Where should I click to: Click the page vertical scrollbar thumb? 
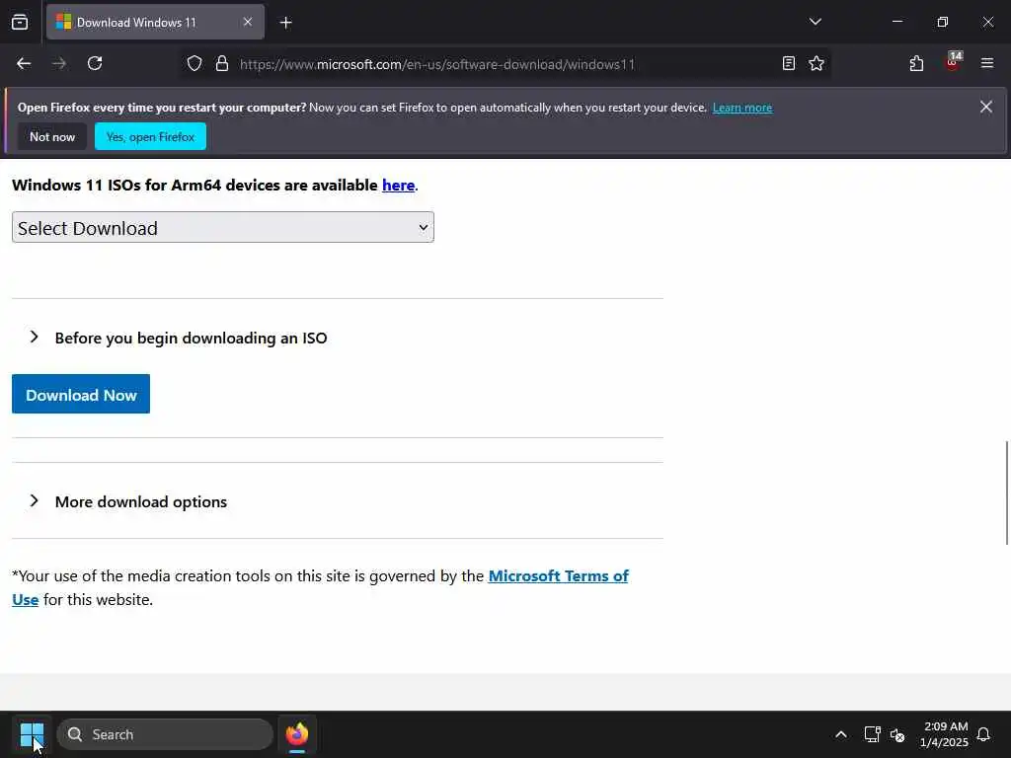point(1006,493)
